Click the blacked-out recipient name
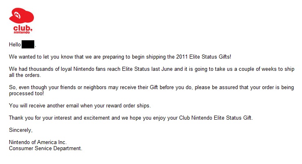This screenshot has height=164, width=302. tap(28, 44)
